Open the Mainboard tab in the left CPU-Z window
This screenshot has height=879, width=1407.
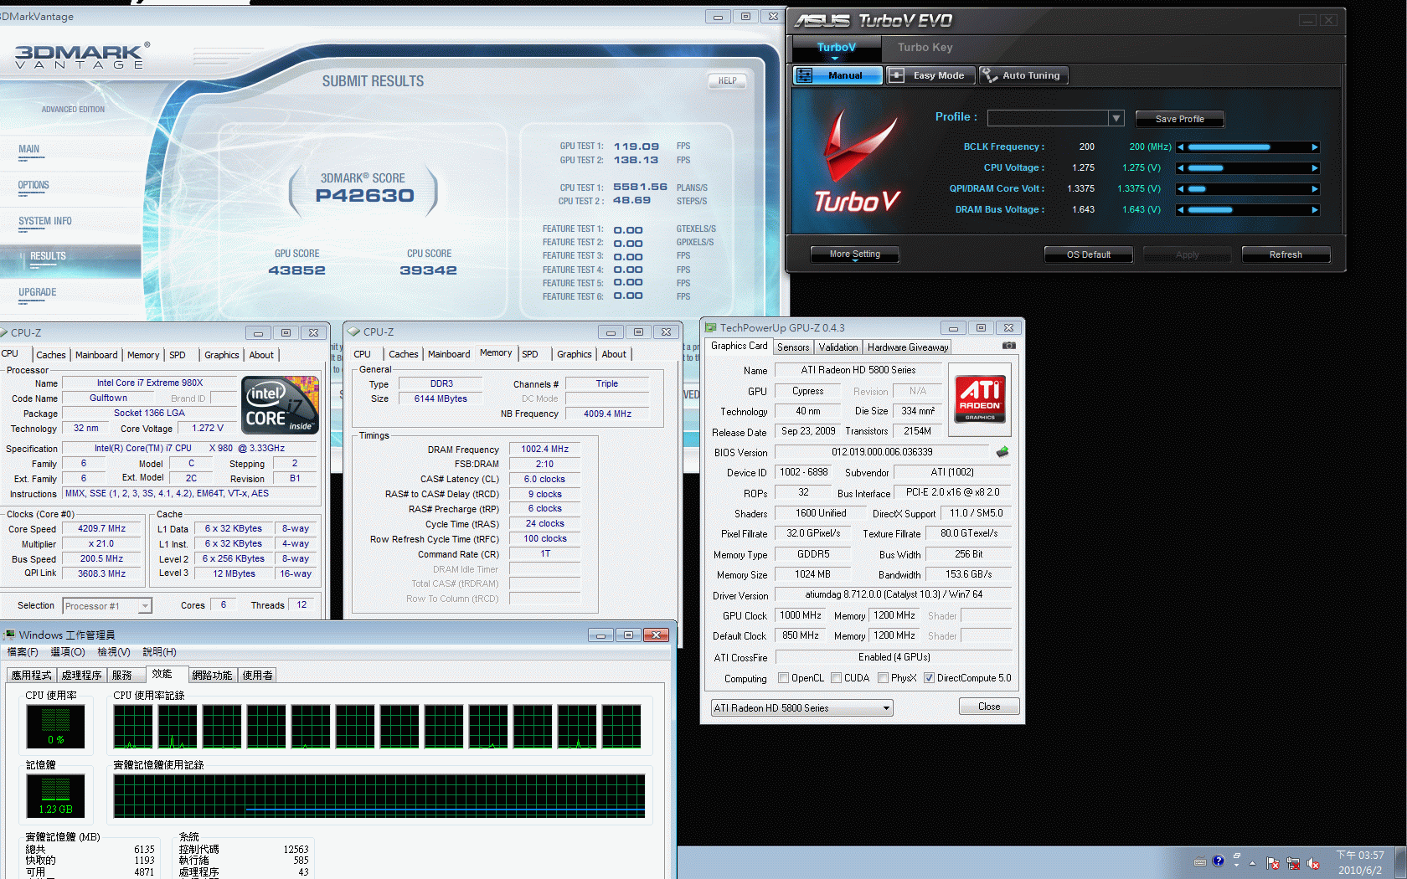click(x=96, y=355)
